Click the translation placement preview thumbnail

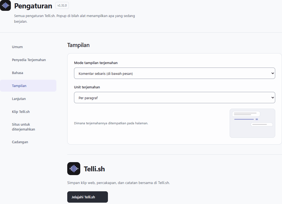pyautogui.click(x=252, y=123)
